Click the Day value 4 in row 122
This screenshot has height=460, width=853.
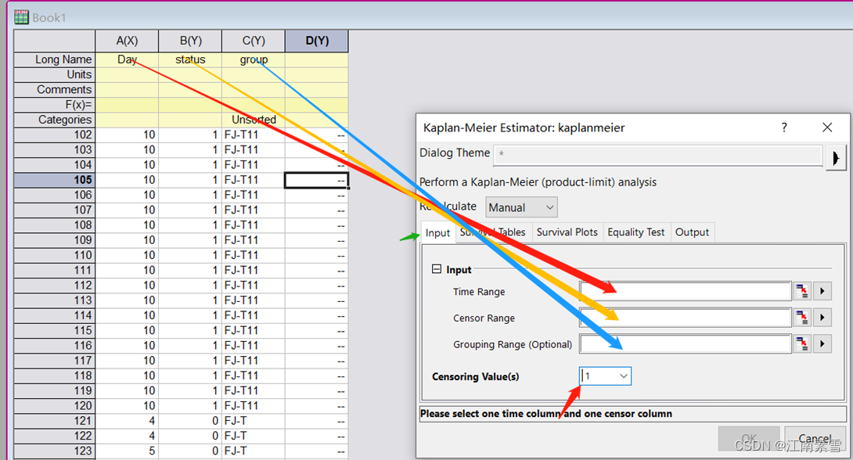127,436
